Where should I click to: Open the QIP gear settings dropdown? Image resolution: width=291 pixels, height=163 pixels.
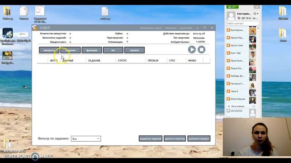point(256,14)
